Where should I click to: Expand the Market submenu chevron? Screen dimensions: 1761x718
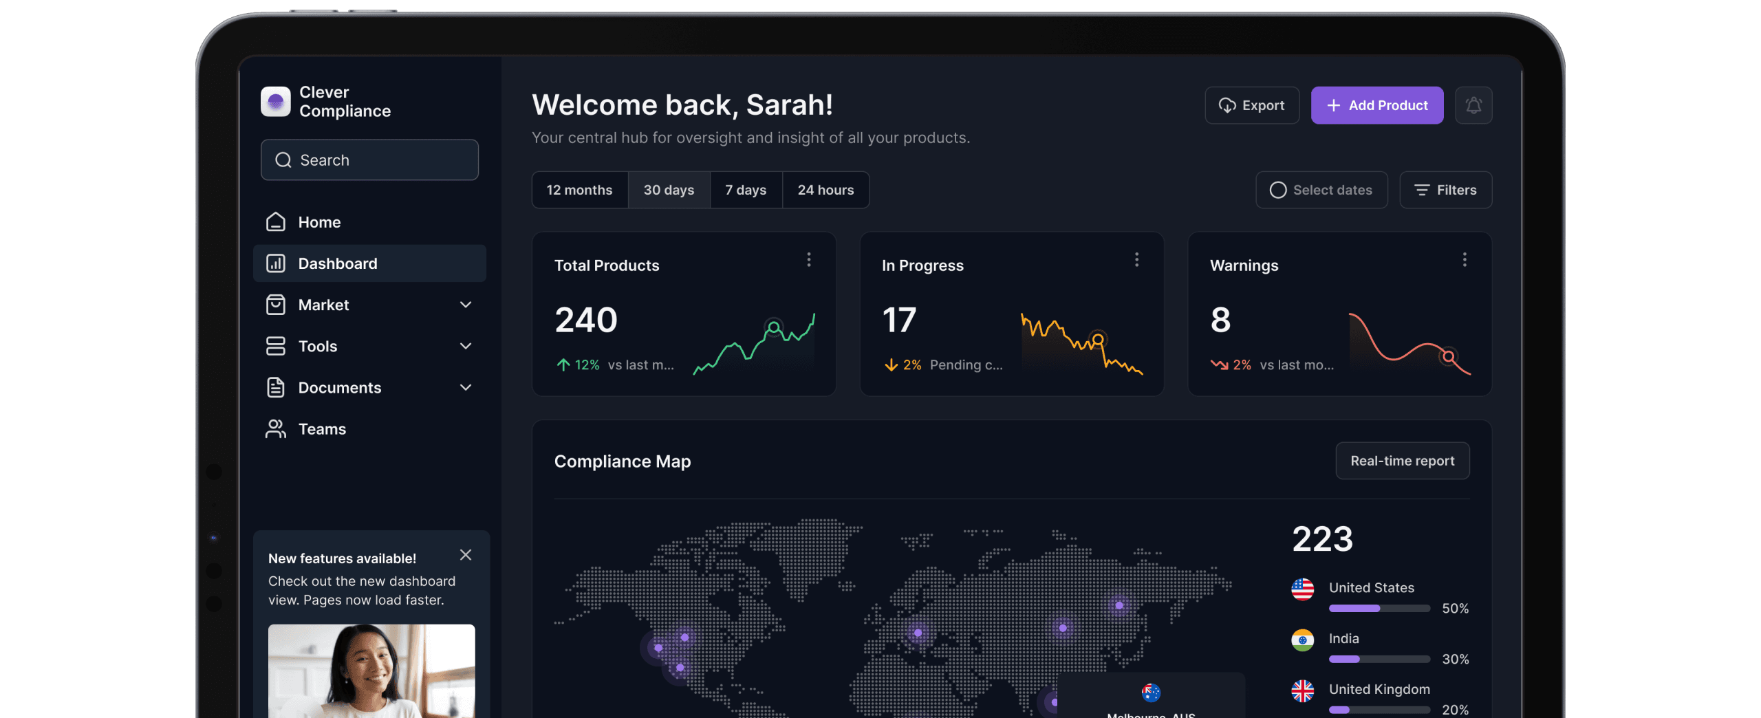tap(466, 305)
